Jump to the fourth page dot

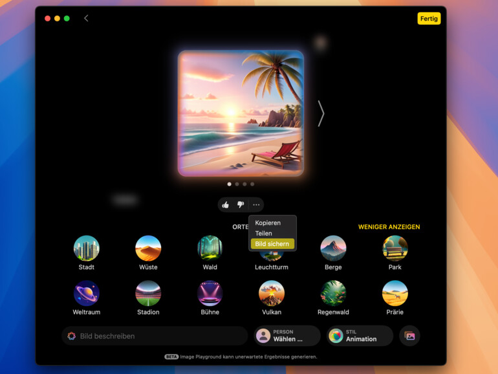tap(252, 184)
